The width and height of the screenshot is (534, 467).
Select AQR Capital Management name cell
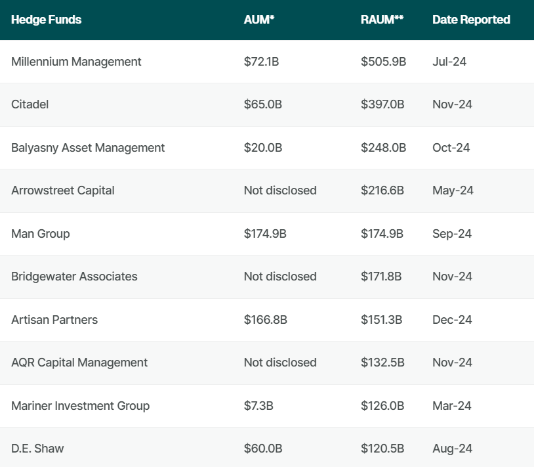(79, 363)
